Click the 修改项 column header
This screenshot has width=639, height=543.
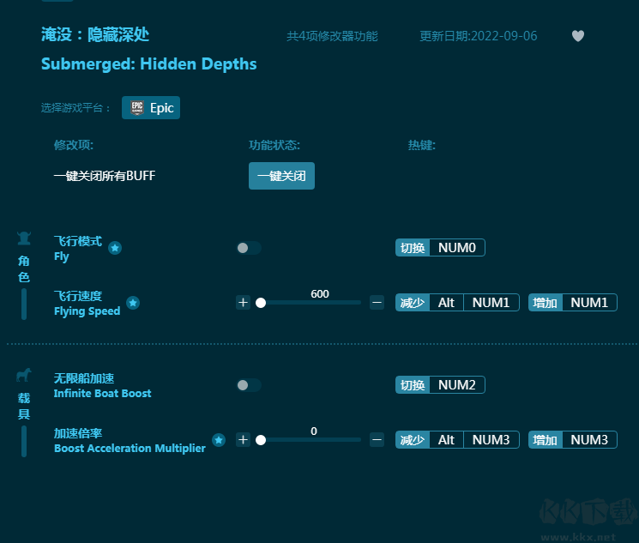pos(74,145)
